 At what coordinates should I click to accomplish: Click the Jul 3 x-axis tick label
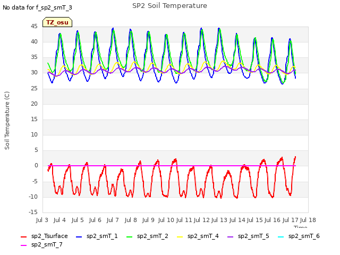(42, 220)
